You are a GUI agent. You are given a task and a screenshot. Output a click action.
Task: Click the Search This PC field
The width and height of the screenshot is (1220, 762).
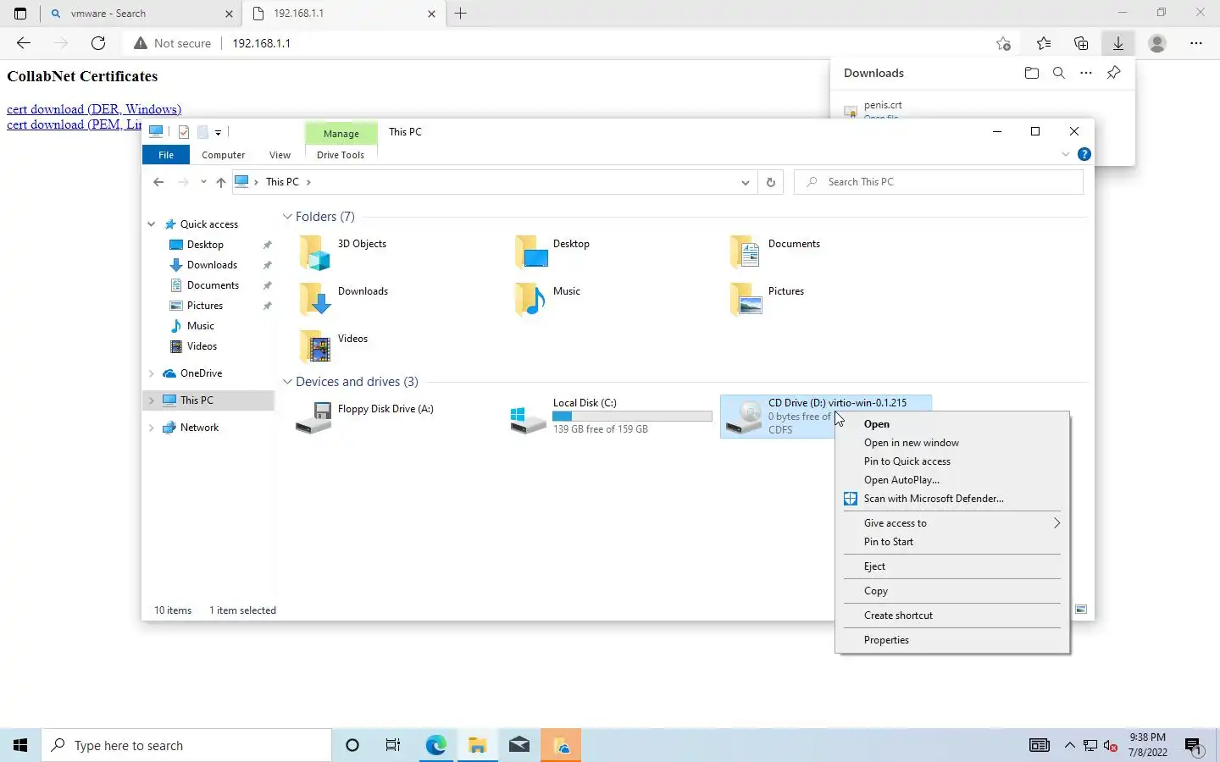click(938, 182)
